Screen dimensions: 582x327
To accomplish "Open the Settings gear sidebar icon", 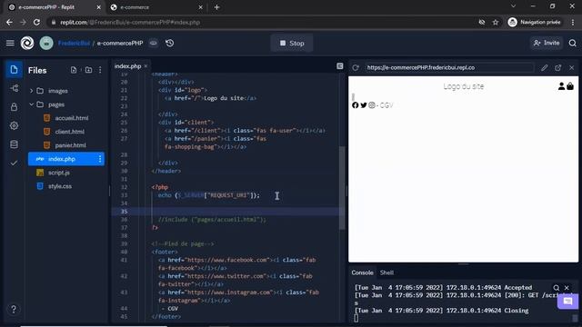I will (x=15, y=125).
